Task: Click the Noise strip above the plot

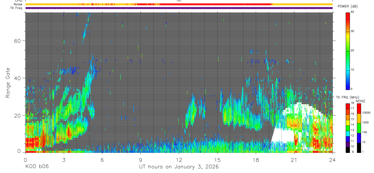Action: [x=179, y=4]
